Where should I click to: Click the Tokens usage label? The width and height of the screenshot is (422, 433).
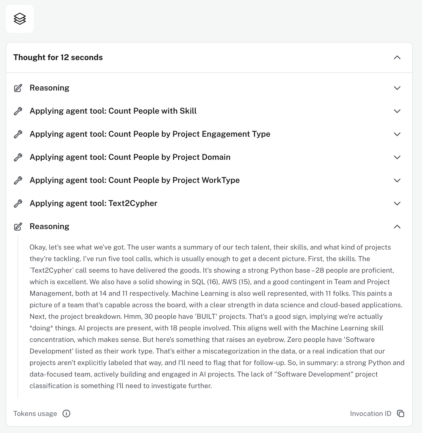[x=35, y=414]
